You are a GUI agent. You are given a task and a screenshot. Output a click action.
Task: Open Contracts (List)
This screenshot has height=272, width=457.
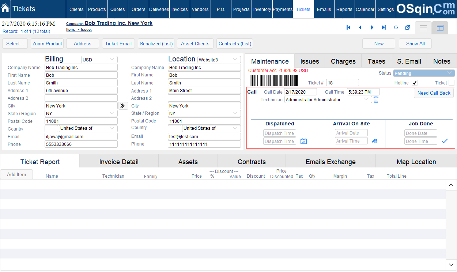[x=235, y=44]
